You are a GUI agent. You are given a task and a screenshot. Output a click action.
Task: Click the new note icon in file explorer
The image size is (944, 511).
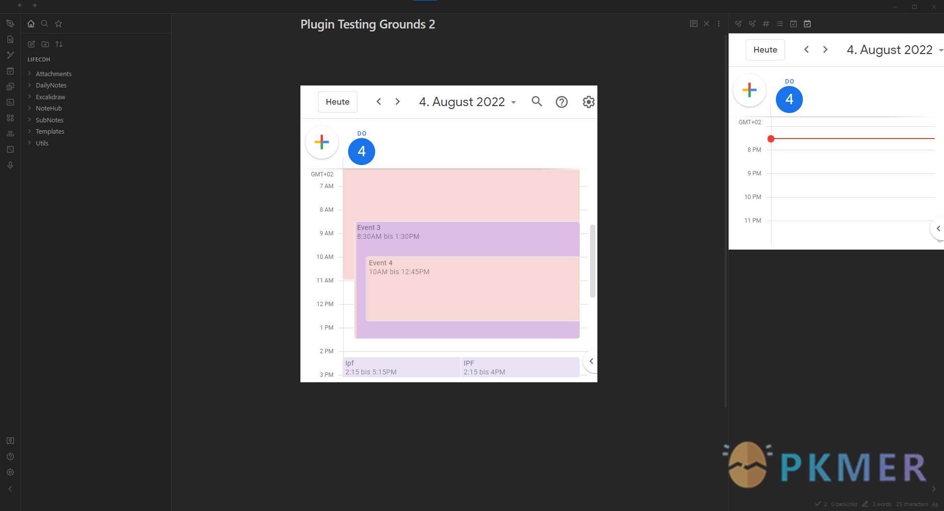point(31,44)
